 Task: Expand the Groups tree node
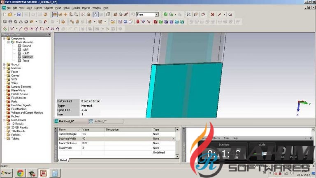point(4,65)
